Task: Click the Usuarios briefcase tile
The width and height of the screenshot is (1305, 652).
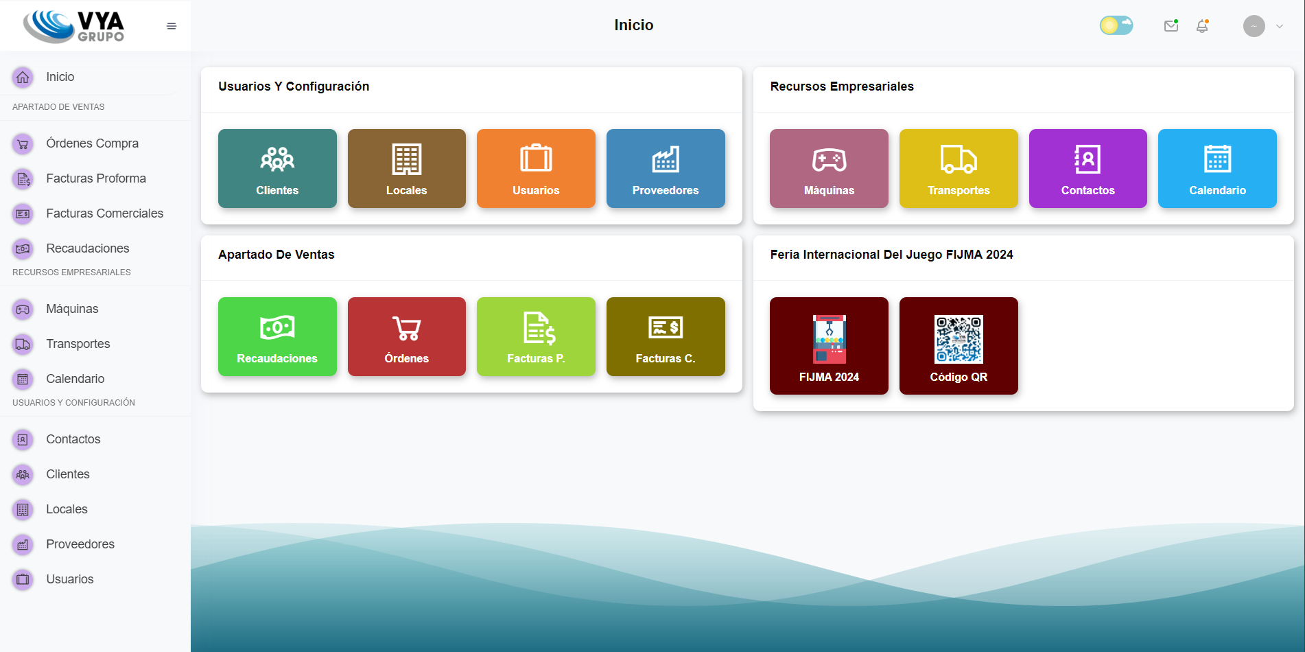Action: point(536,168)
